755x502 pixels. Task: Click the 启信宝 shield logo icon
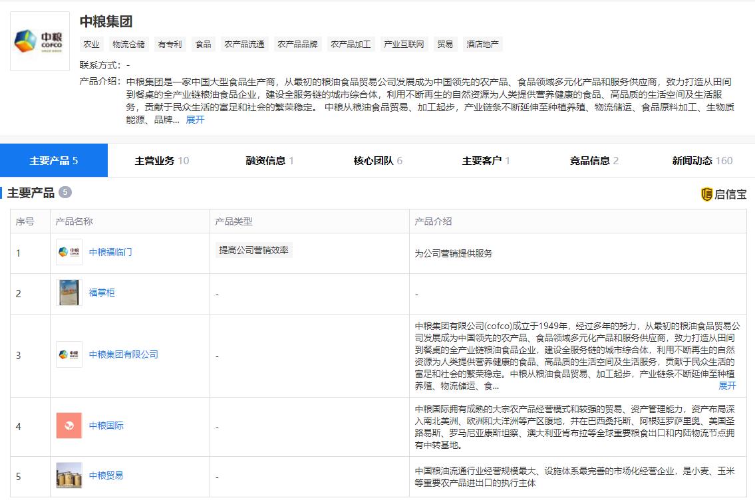(x=706, y=194)
